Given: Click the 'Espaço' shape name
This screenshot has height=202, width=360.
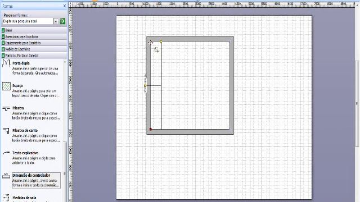Looking at the screenshot, I should coord(17,86).
